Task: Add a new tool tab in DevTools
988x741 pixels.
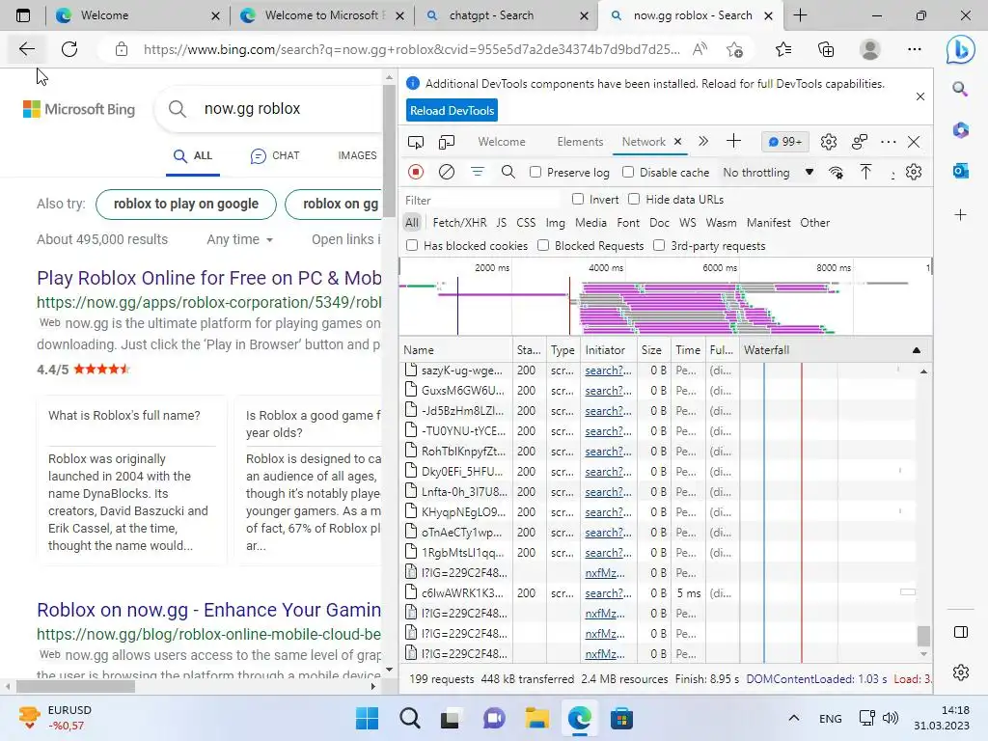Action: pyautogui.click(x=733, y=141)
